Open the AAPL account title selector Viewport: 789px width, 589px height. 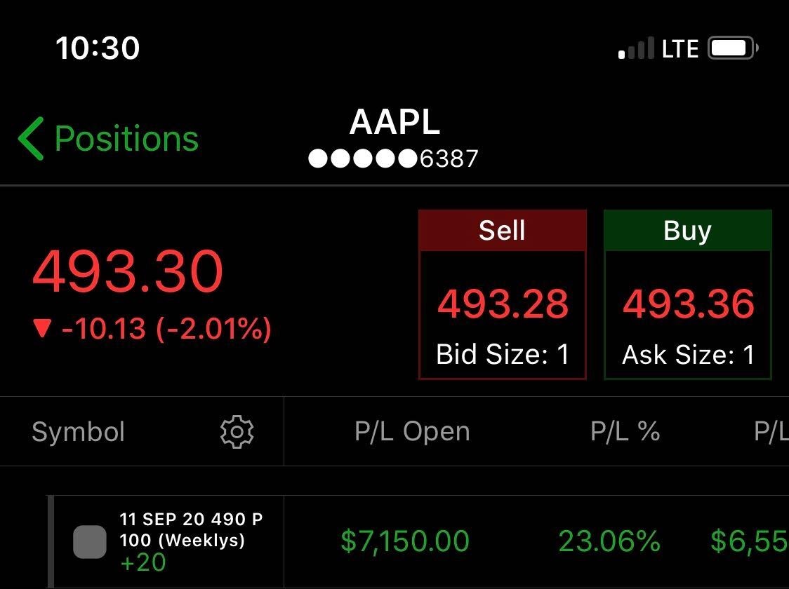coord(394,122)
